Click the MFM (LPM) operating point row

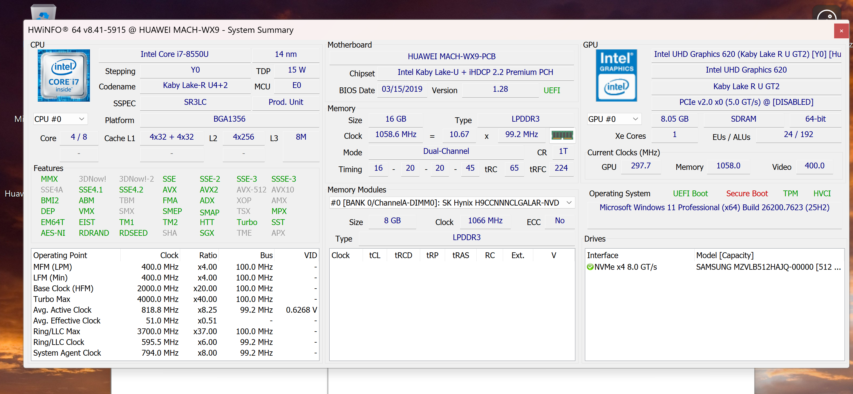point(175,267)
